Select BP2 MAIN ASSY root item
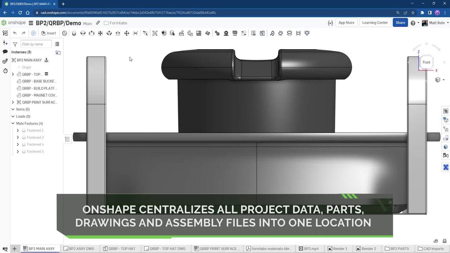The image size is (450, 253). [x=29, y=60]
